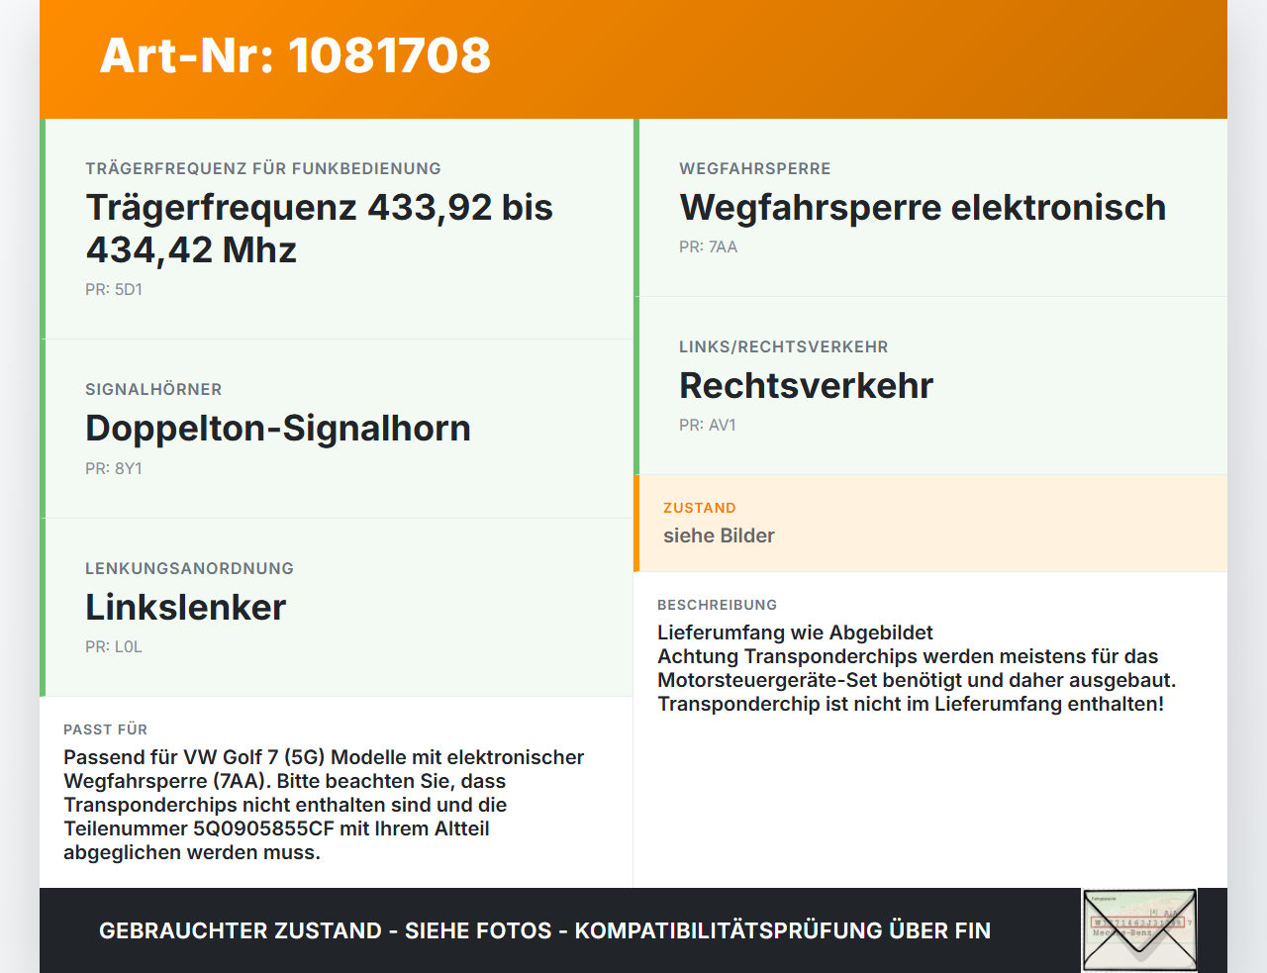
Task: Select the line 'Lieferumfang wie Abgebildet'
Action: click(x=795, y=633)
